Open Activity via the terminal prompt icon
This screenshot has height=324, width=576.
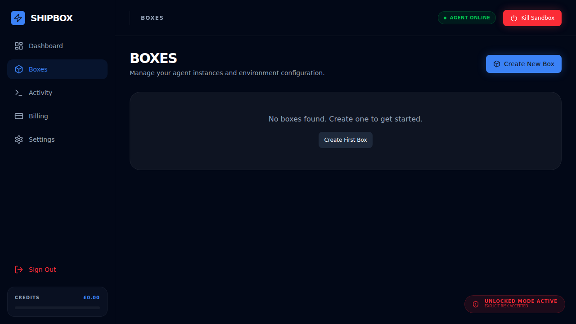click(18, 92)
